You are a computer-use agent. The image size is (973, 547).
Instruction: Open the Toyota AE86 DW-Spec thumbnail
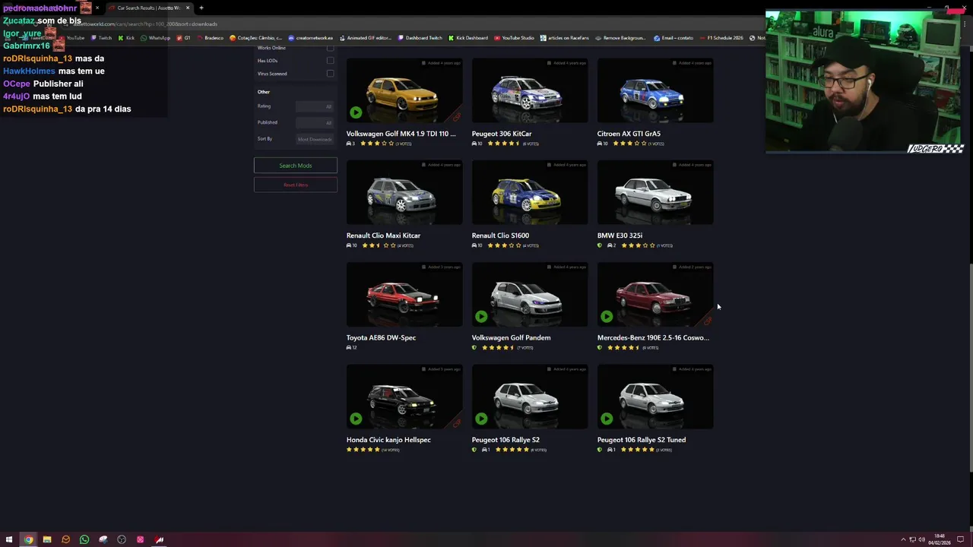pyautogui.click(x=404, y=295)
